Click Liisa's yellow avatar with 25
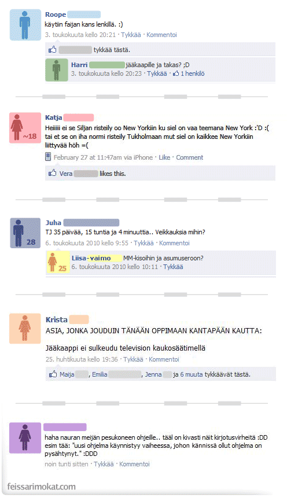Viewport: 287px width, 497px height. [58, 262]
